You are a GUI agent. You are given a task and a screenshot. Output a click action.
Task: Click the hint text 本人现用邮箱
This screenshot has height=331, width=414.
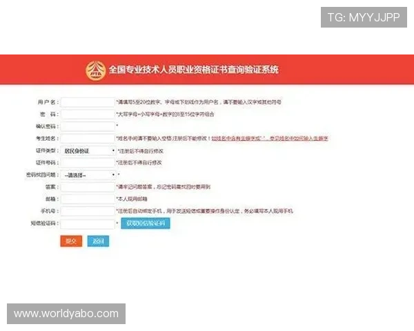(132, 199)
